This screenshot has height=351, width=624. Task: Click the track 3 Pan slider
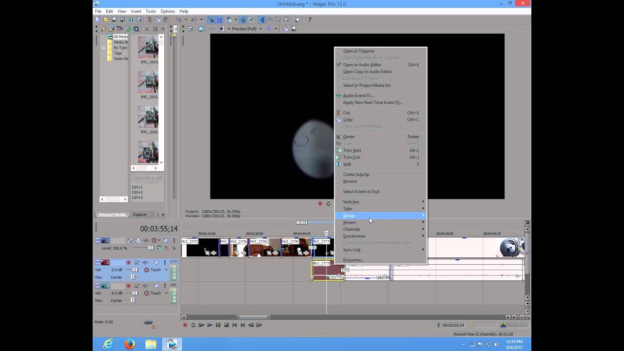133,300
